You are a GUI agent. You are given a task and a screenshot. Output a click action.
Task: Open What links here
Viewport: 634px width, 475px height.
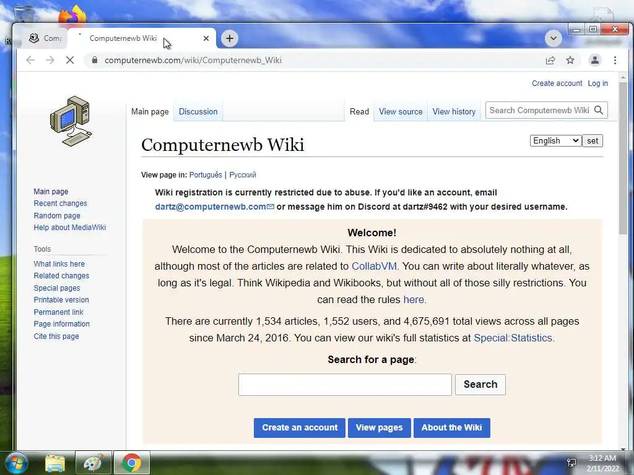(59, 263)
